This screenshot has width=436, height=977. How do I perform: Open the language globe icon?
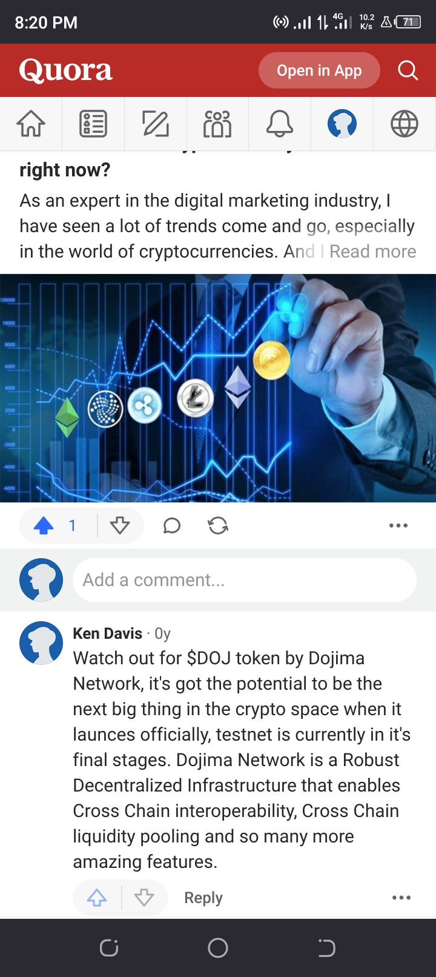click(405, 124)
